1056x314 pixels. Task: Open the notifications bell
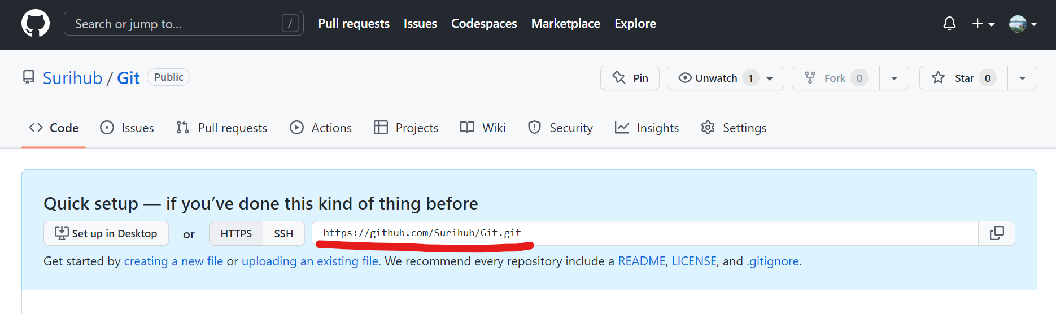coord(949,23)
